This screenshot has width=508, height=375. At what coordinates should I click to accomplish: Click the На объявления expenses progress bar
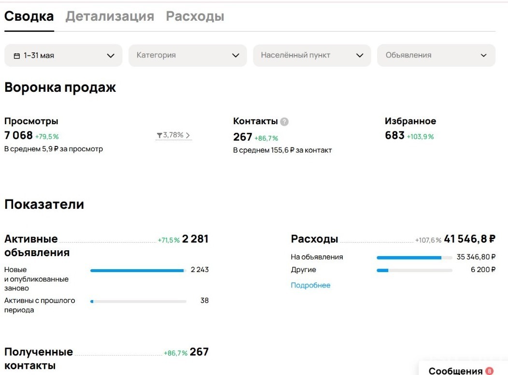(x=414, y=258)
